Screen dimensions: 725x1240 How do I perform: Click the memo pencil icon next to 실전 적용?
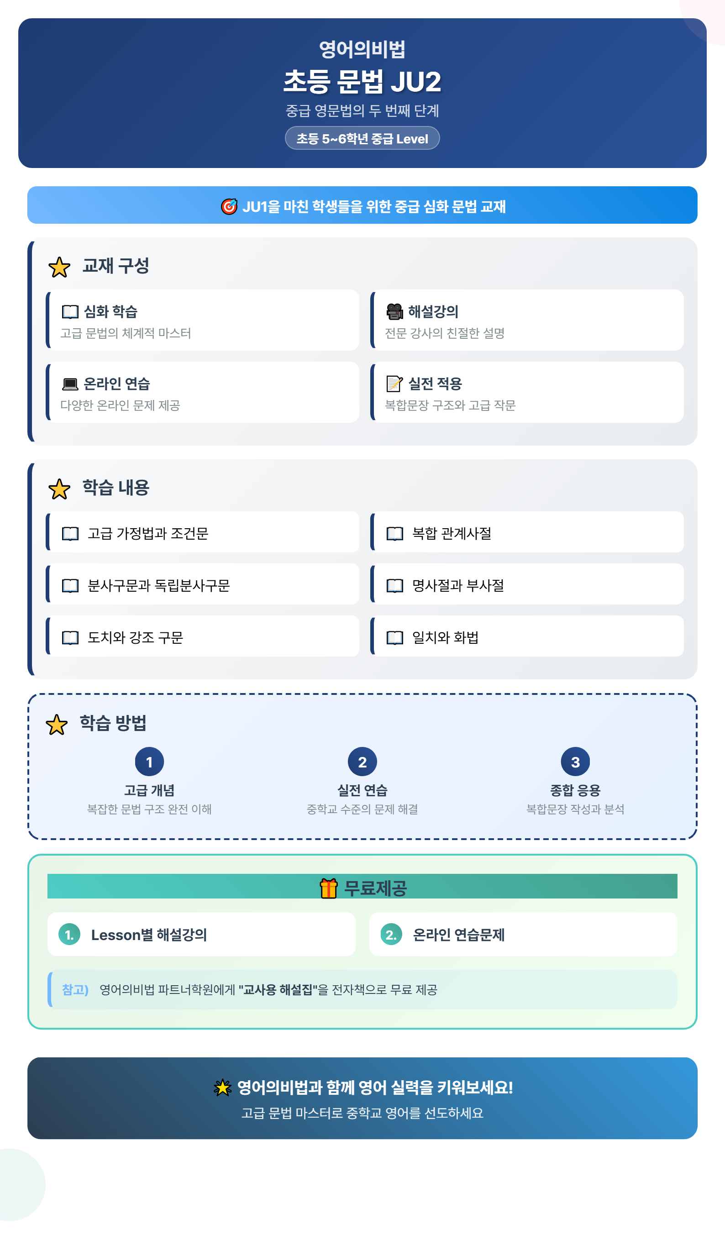(394, 384)
